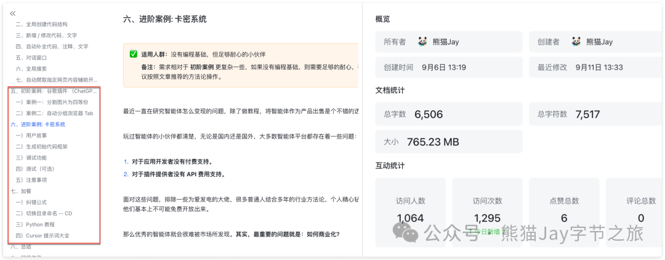Click the creator's panda avatar

click(576, 41)
